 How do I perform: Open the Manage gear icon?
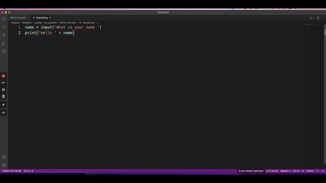(x=4, y=165)
